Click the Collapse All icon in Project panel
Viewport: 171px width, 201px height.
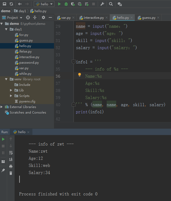(x=35, y=17)
